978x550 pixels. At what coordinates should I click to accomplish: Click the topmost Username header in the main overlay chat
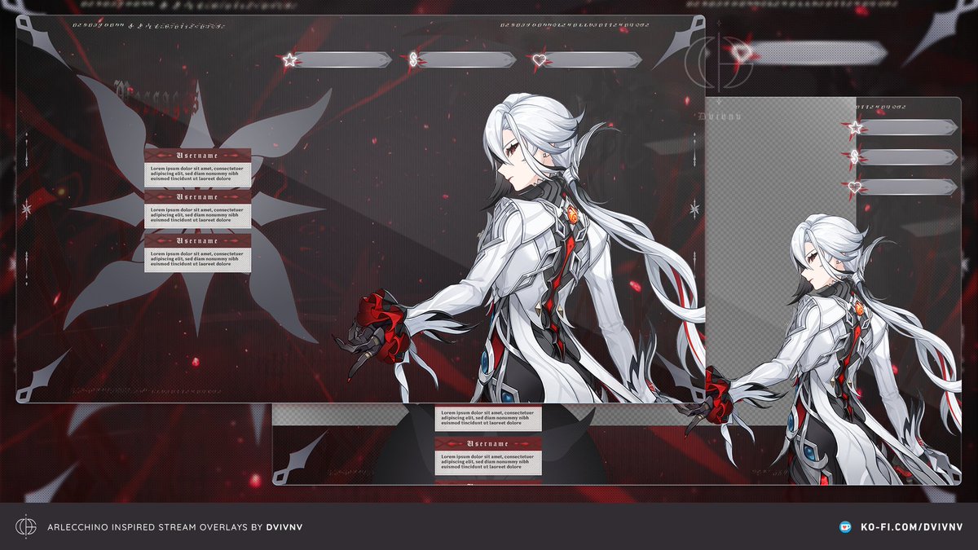[197, 155]
